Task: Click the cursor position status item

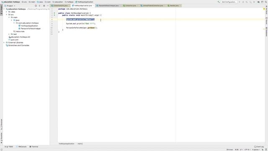Action: click(237, 150)
